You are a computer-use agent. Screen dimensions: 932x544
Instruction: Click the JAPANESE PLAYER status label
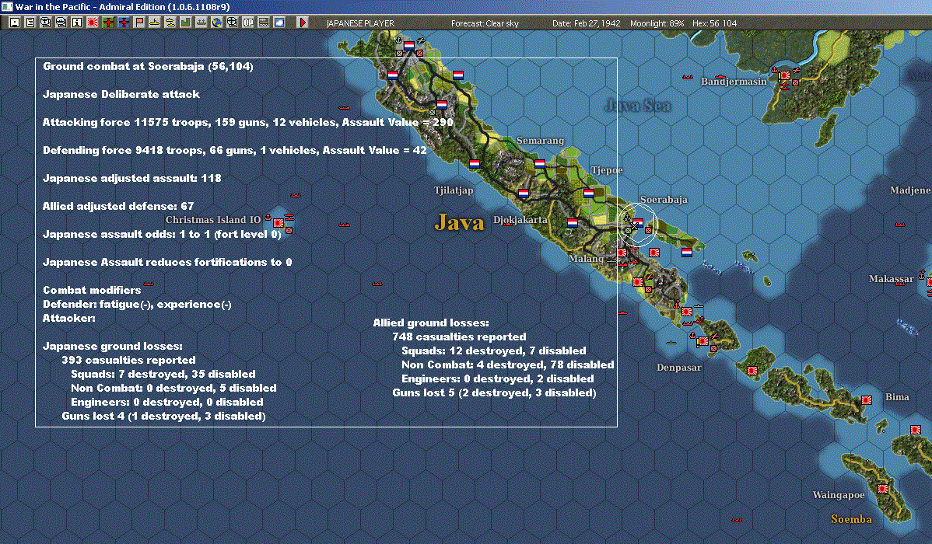[360, 23]
